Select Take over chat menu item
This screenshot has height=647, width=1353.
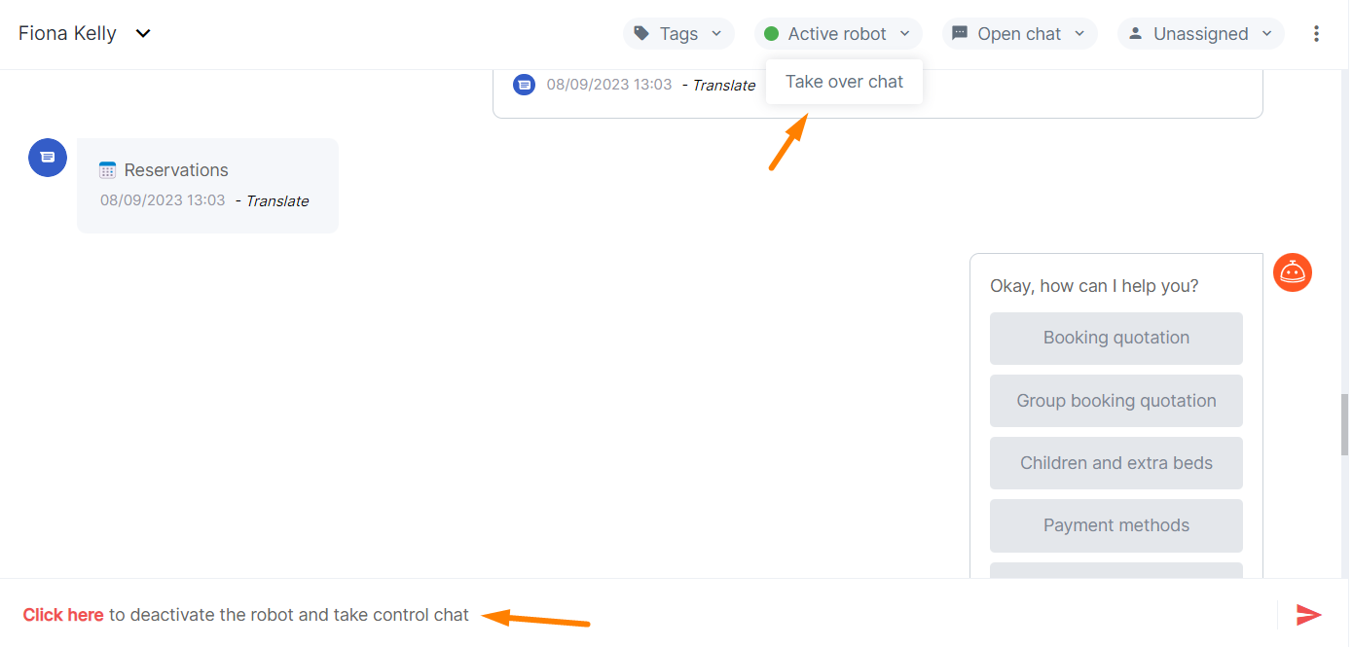[844, 82]
